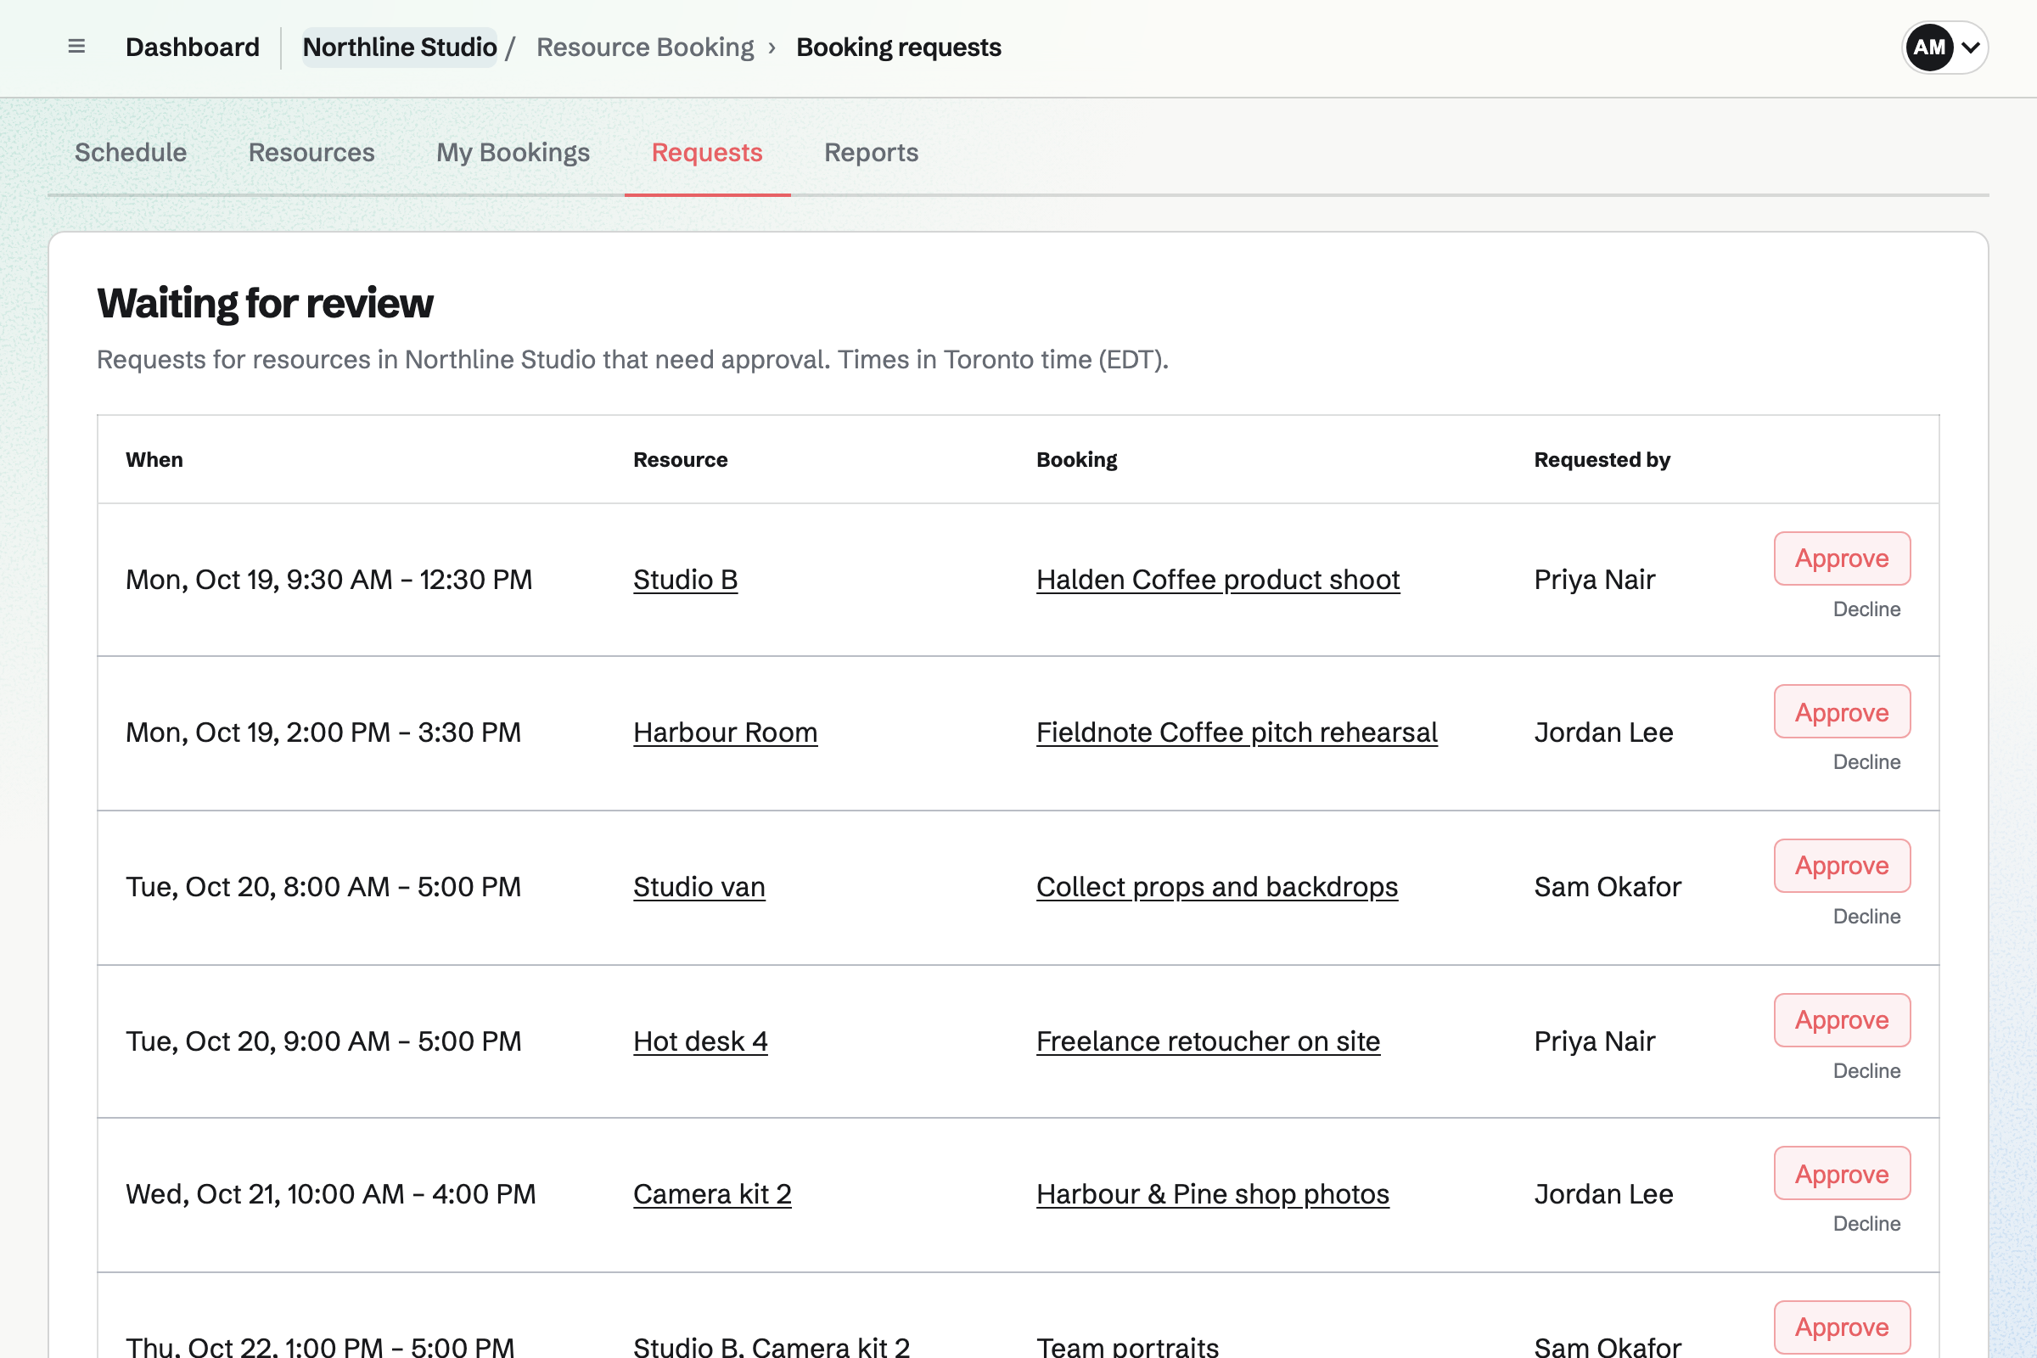The image size is (2037, 1358).
Task: Click the Waiting for review heading
Action: coord(265,303)
